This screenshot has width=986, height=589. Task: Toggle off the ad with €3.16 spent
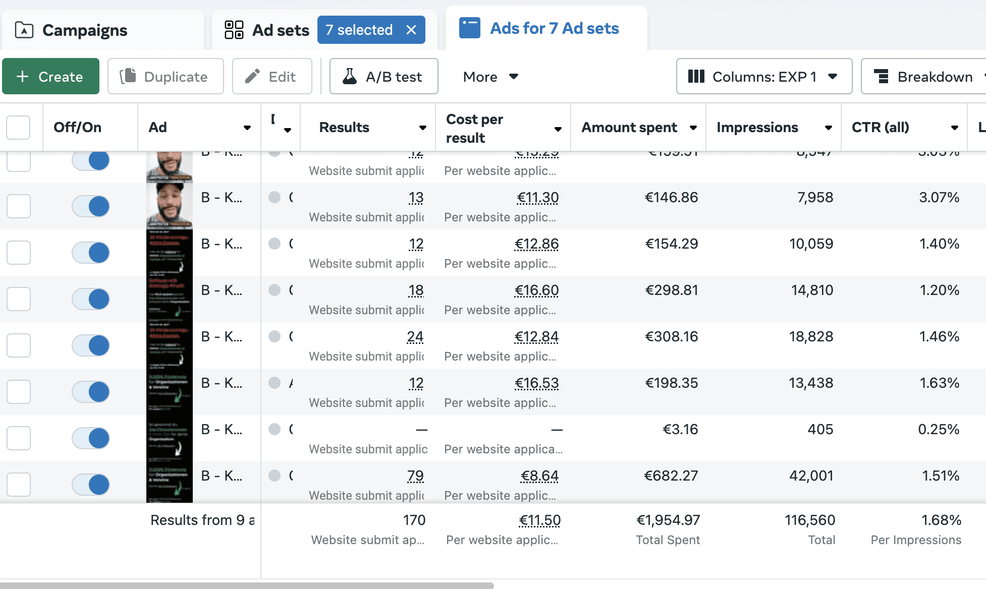point(91,438)
